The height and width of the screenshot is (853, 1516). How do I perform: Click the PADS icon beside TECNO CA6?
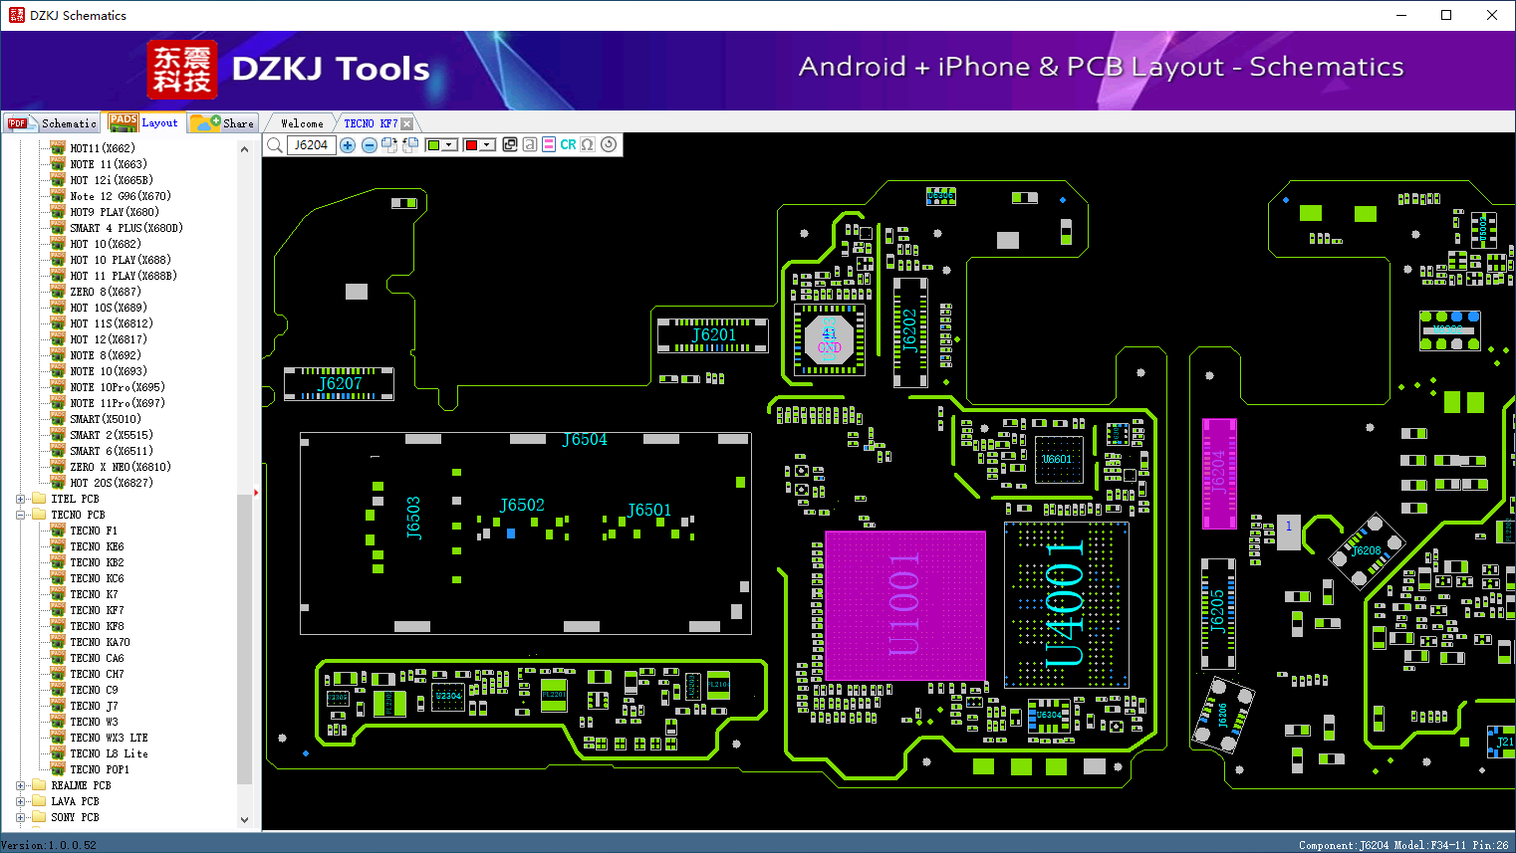(x=58, y=658)
